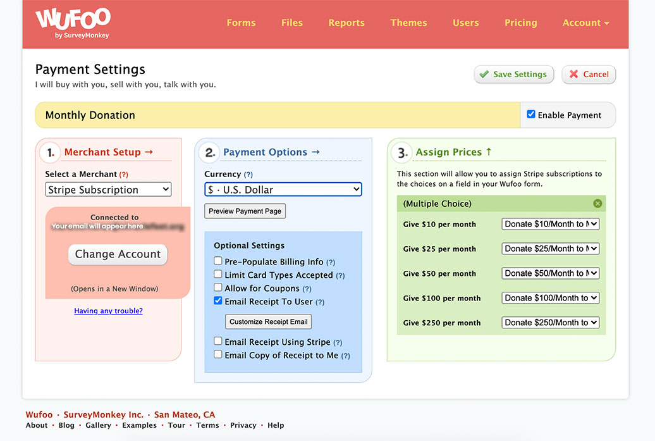Open the Themes section
Screen dimensions: 655x441
pyautogui.click(x=408, y=23)
